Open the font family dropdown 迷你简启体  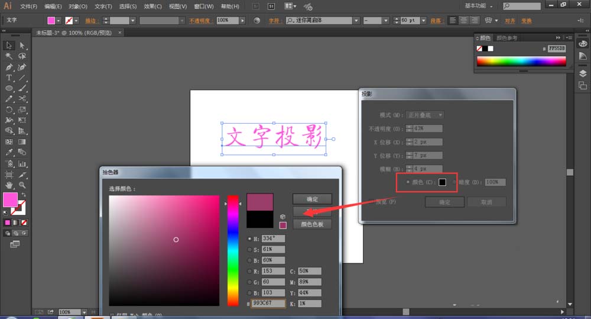[356, 20]
